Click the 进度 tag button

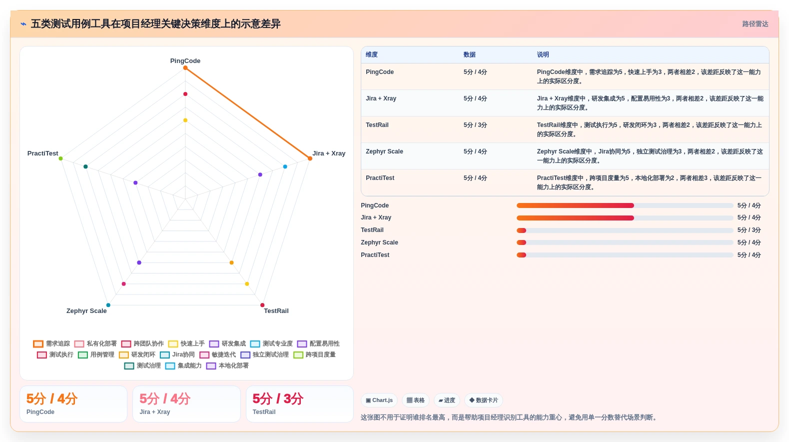(447, 400)
